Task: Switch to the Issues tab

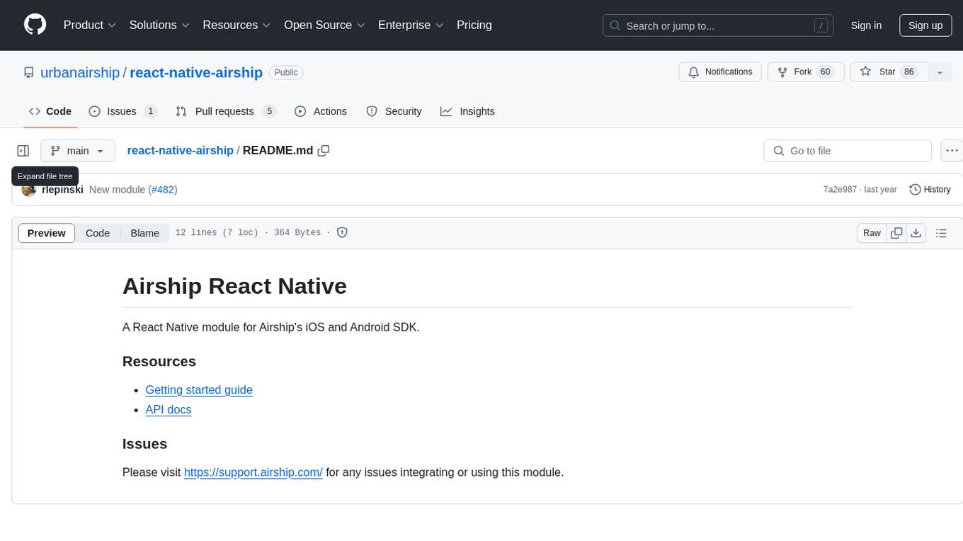Action: click(122, 111)
